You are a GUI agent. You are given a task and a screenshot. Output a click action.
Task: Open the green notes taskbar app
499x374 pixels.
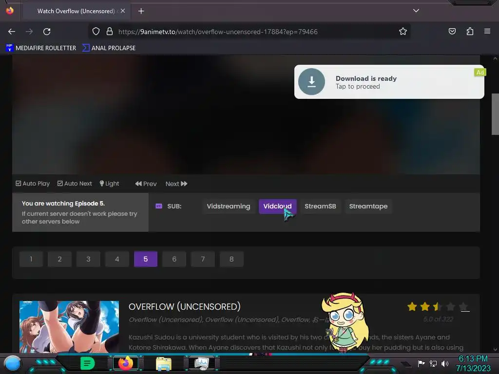pyautogui.click(x=87, y=363)
